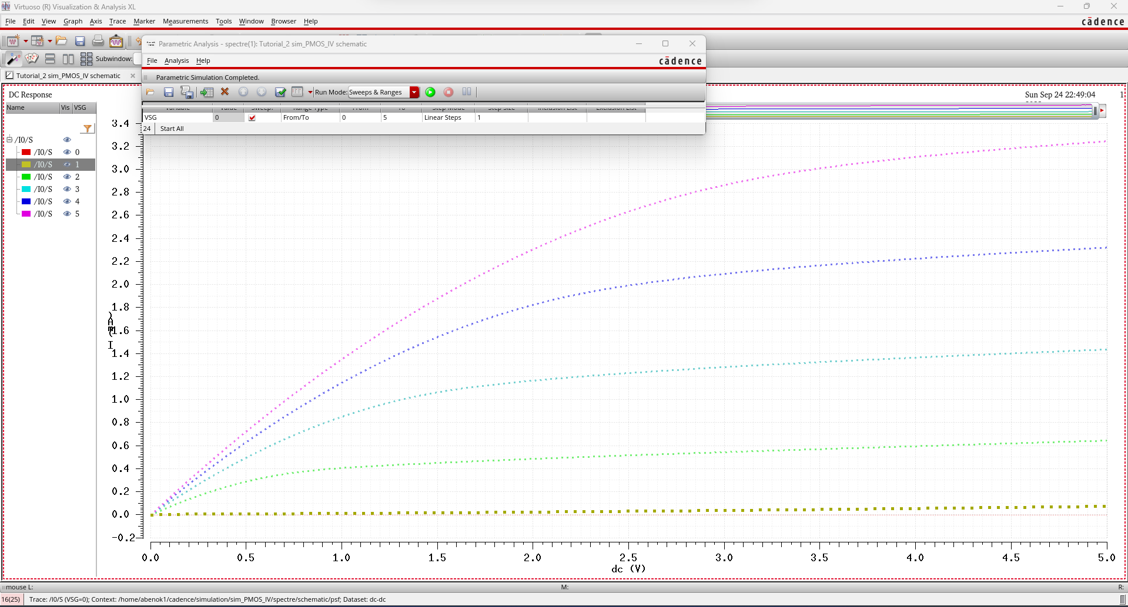The width and height of the screenshot is (1128, 607).
Task: Click the print icon in Virtuoso toolbar
Action: tap(98, 41)
